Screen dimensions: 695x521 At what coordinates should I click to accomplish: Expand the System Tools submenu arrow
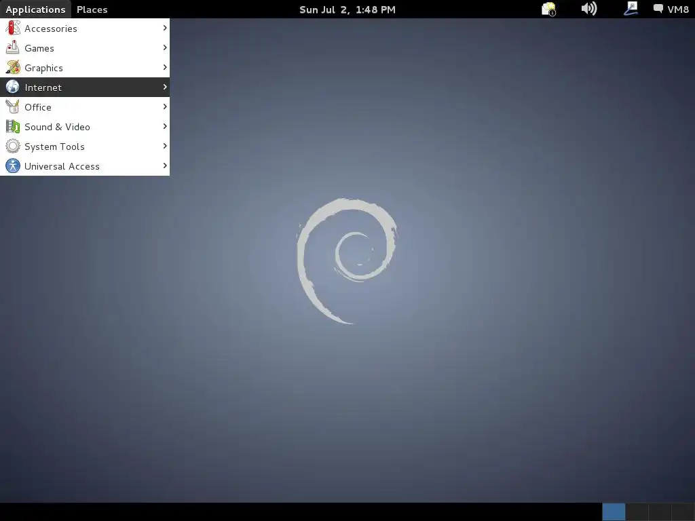[165, 146]
